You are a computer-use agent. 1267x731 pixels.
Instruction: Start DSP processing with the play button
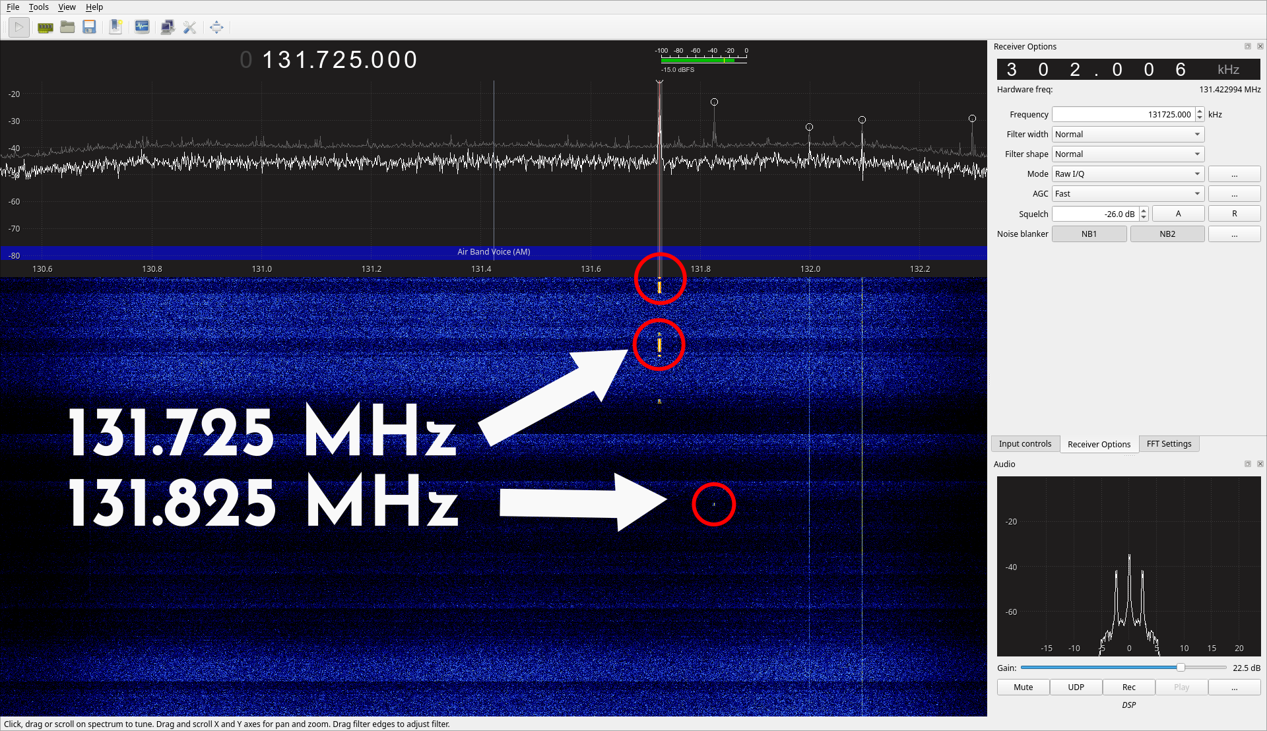pyautogui.click(x=19, y=27)
